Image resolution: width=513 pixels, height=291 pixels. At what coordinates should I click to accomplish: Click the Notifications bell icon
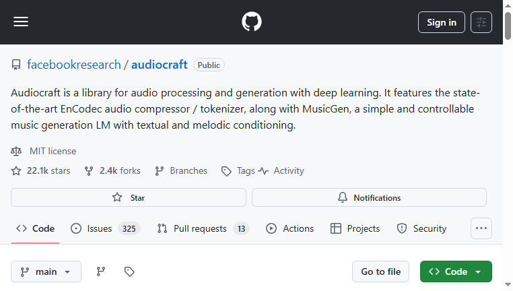click(343, 197)
